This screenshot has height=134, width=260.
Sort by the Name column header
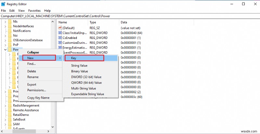pyautogui.click(x=72, y=22)
